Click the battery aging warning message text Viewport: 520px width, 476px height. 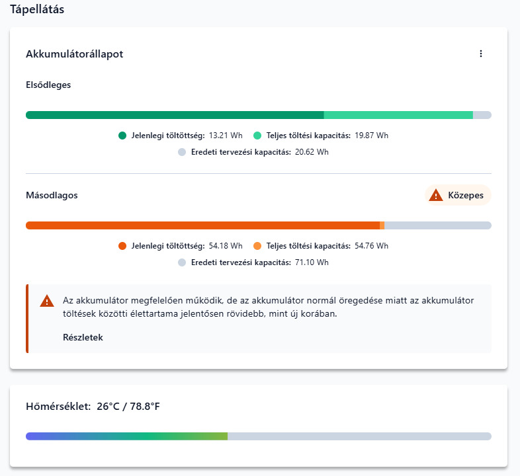point(268,307)
